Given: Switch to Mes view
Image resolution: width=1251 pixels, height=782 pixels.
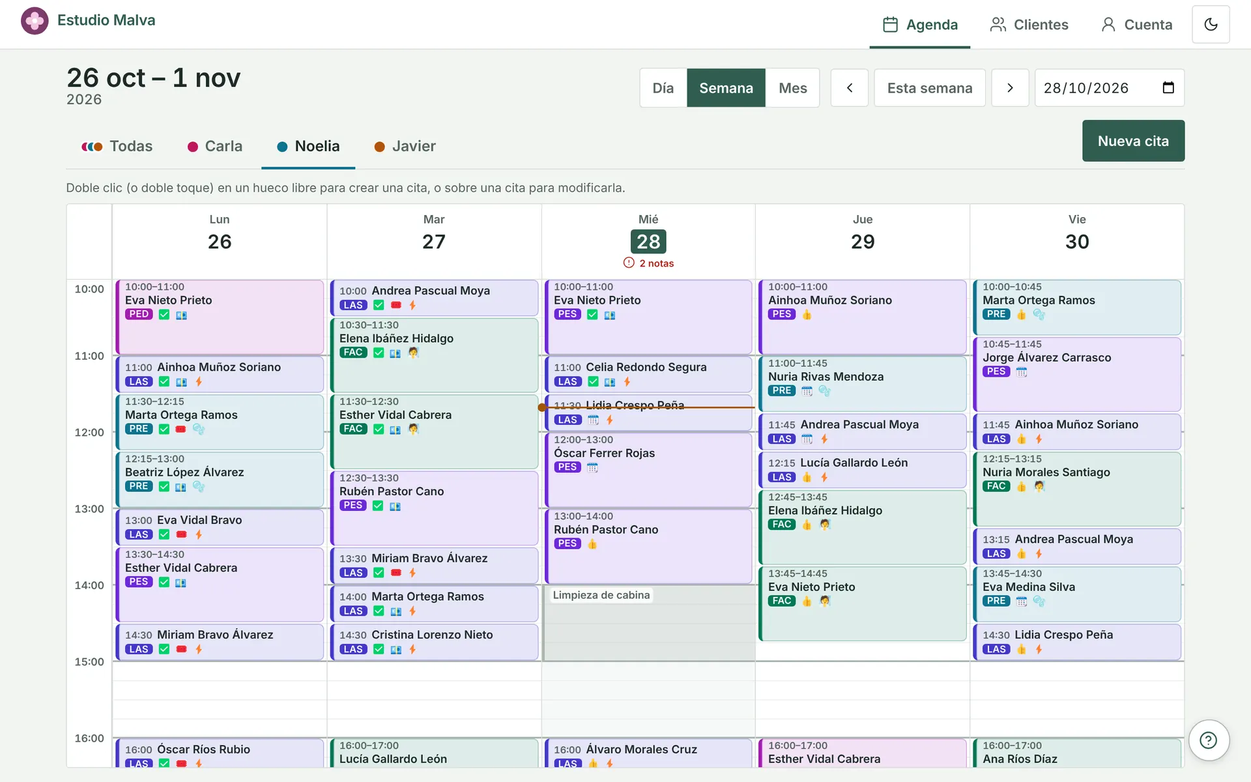Looking at the screenshot, I should tap(792, 88).
